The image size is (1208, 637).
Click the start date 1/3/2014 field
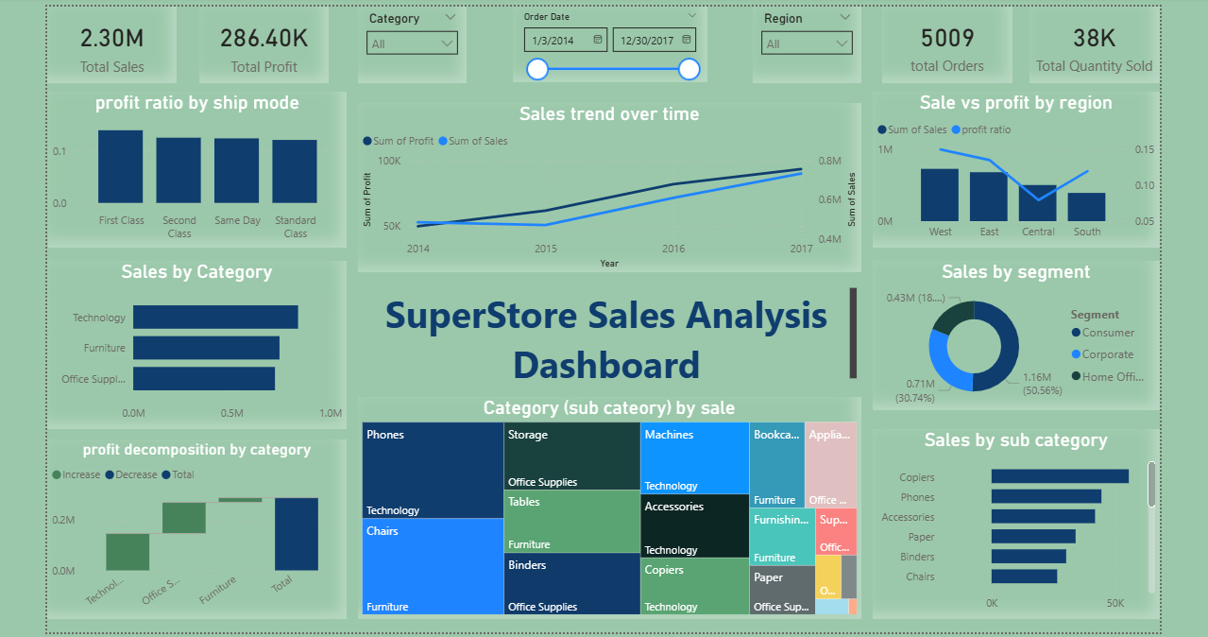(x=557, y=40)
